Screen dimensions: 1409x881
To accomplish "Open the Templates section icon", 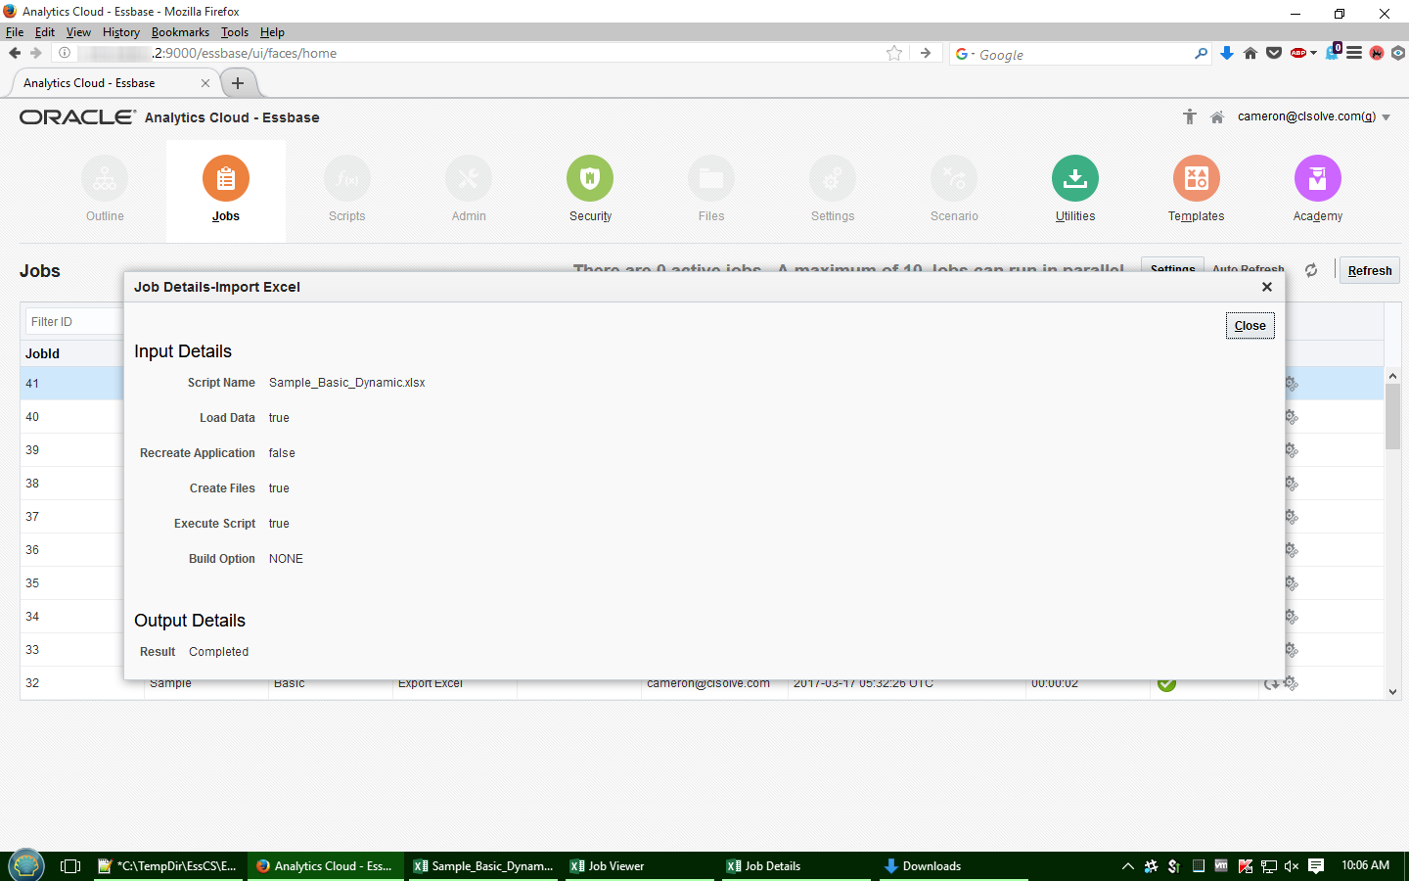I will (1197, 179).
